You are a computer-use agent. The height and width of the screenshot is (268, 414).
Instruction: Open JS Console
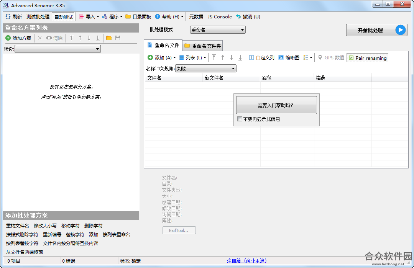220,16
